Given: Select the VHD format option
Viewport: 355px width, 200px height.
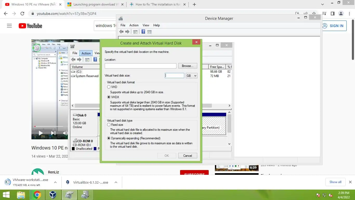Looking at the screenshot, I should click(109, 87).
